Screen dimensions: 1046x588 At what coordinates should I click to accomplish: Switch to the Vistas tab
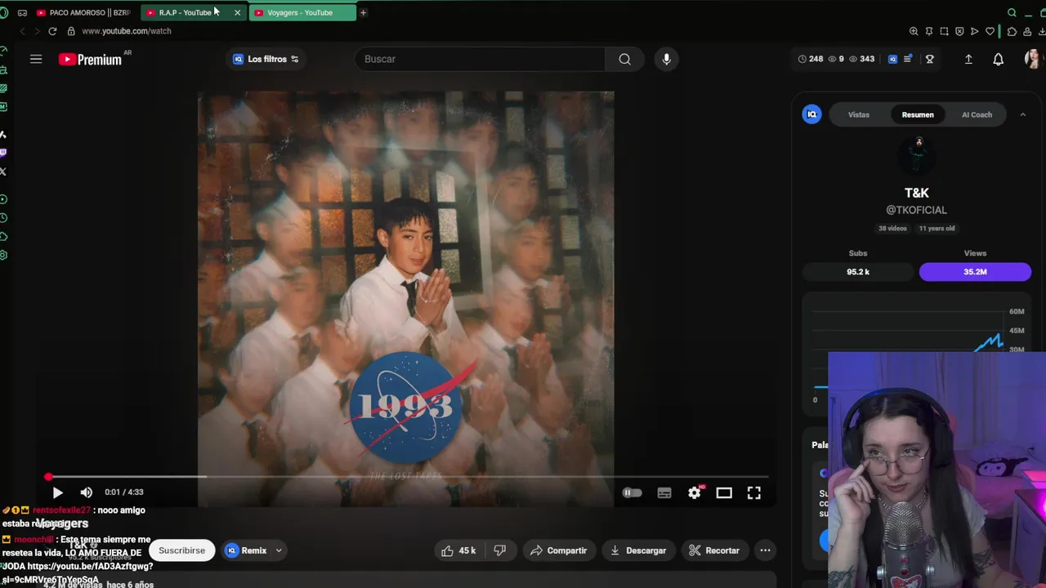[858, 114]
